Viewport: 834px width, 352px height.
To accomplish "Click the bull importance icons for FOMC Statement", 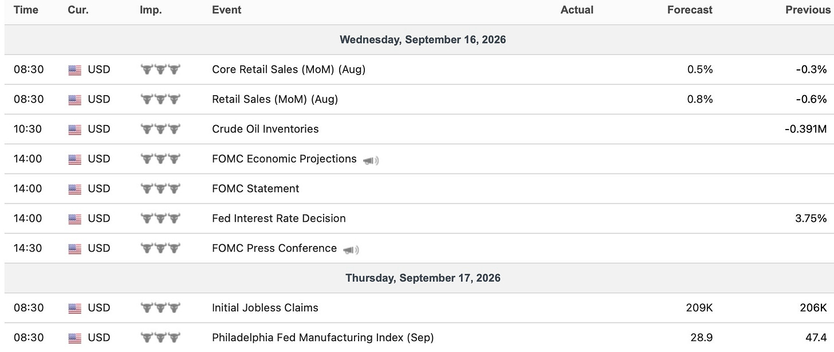I will click(160, 189).
